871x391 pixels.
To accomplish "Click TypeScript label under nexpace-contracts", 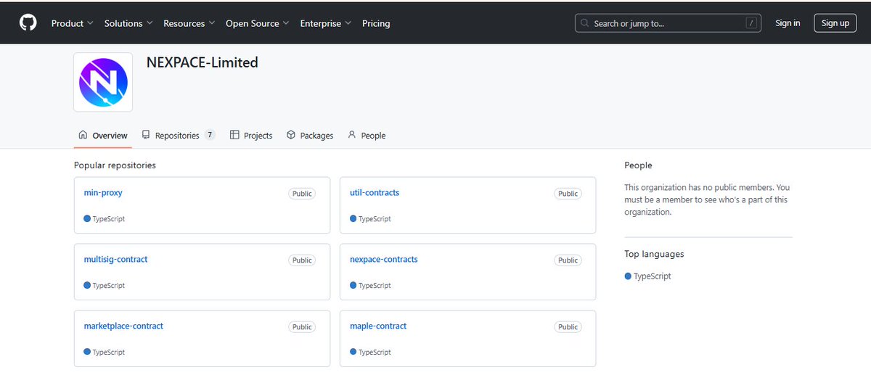I will click(x=375, y=286).
